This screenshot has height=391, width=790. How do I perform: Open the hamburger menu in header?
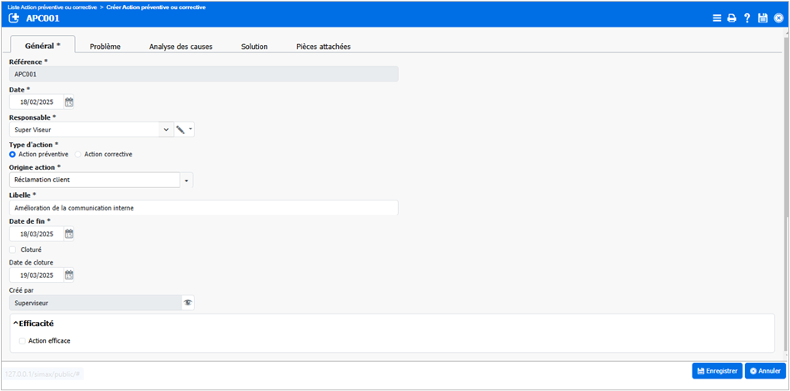[717, 17]
